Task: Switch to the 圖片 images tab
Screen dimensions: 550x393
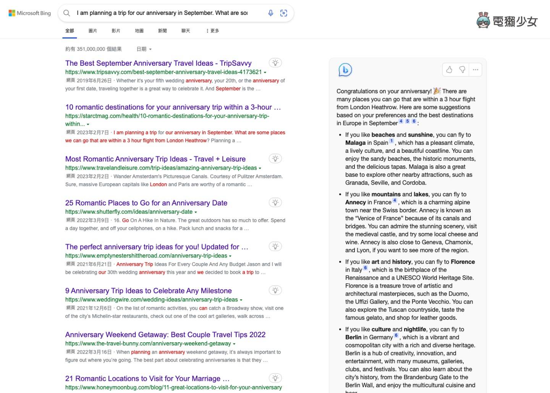Action: (x=93, y=31)
